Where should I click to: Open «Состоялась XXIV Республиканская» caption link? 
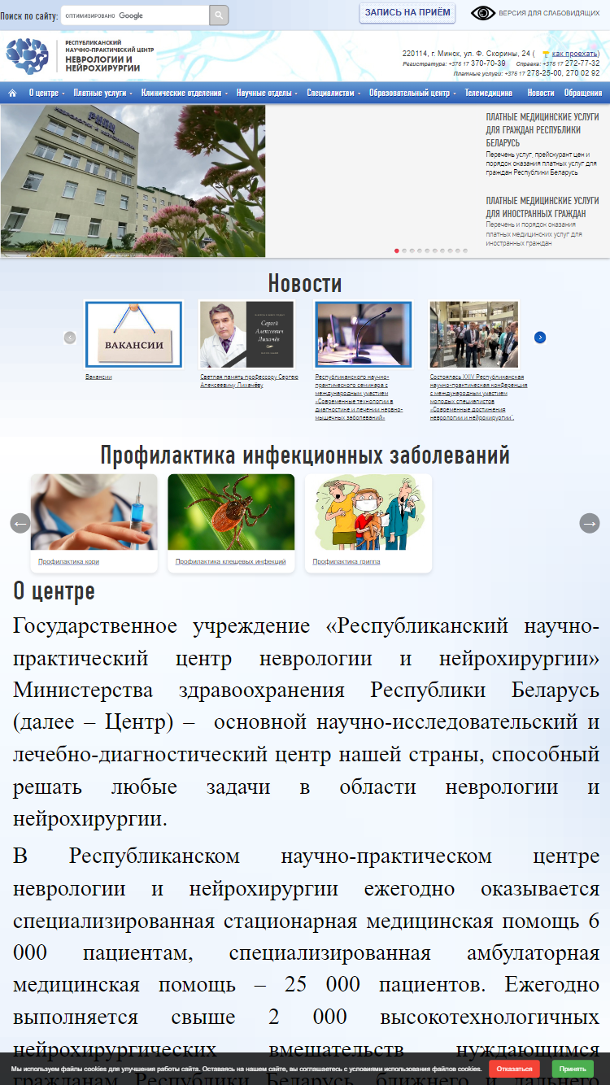(478, 398)
